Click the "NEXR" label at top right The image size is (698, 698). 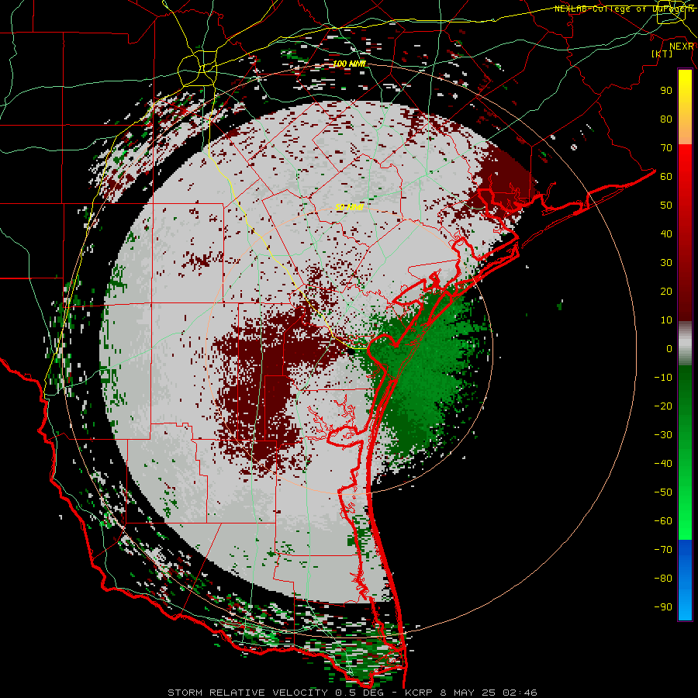pyautogui.click(x=682, y=46)
